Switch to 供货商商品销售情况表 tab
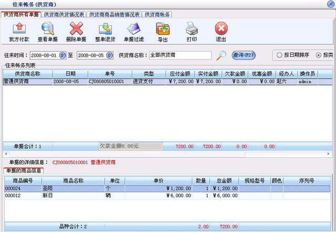Screen dimensions: 336x232 [x=114, y=15]
